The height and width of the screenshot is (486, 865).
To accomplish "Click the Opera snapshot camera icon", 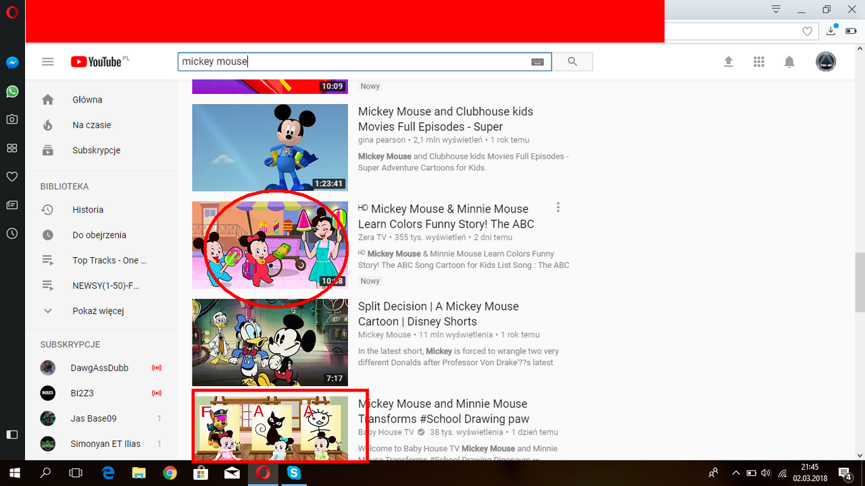I will (x=11, y=119).
